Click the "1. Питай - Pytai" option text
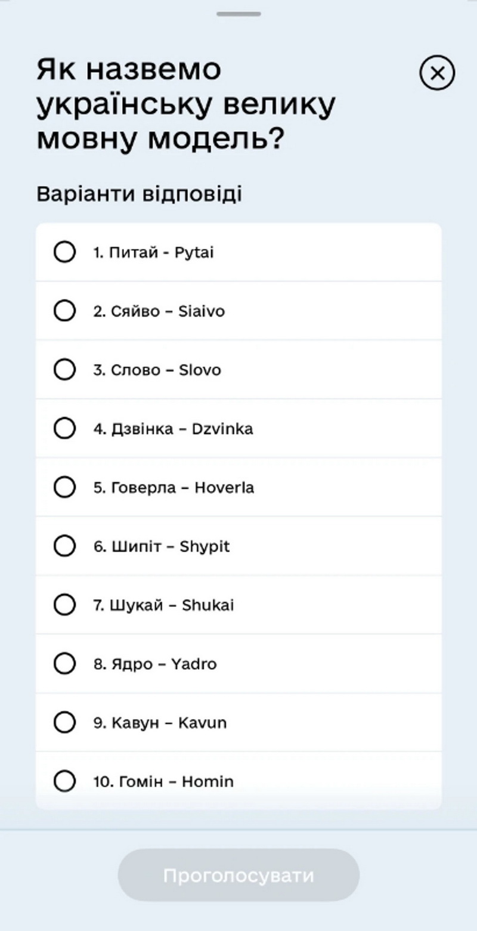Screen dimensions: 477x931 (x=153, y=252)
